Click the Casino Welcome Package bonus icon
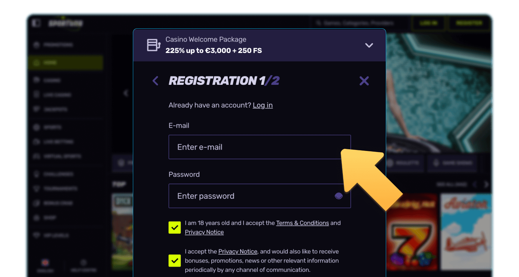 pos(154,45)
